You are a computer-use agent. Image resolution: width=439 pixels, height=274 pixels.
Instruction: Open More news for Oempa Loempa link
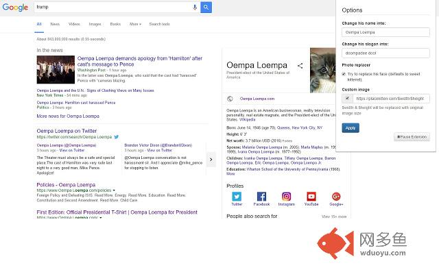pos(68,116)
